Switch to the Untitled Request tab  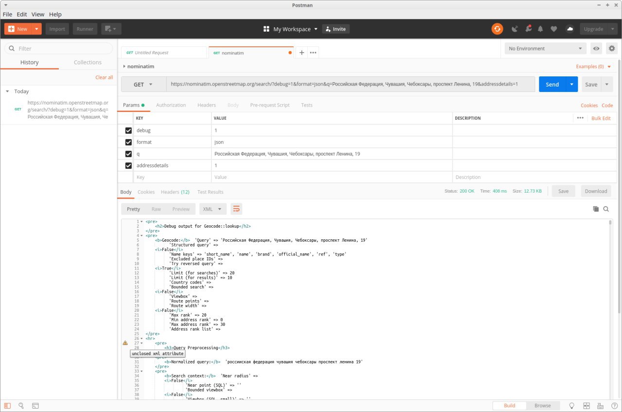pyautogui.click(x=164, y=53)
